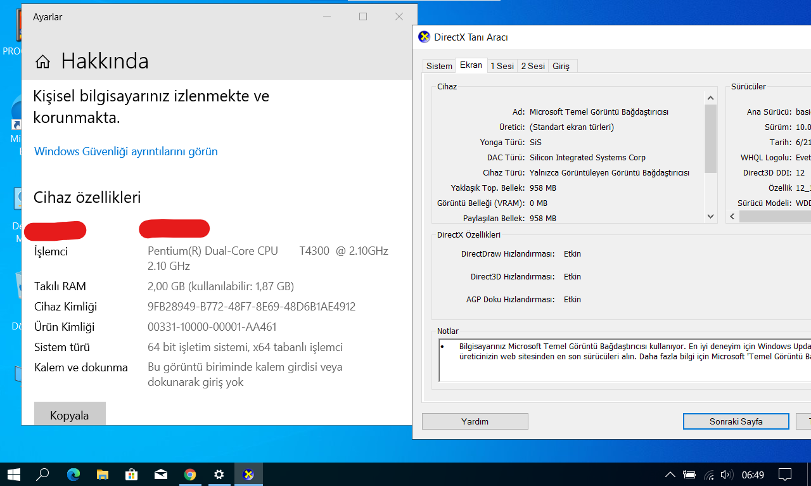
Task: Open taskbar search magnifier
Action: point(42,474)
